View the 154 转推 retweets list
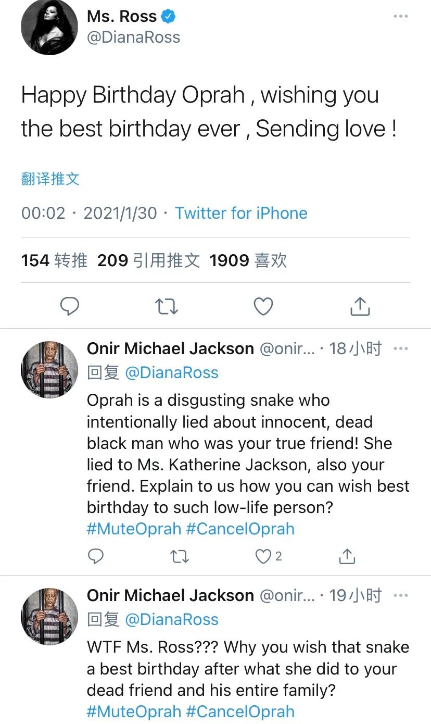This screenshot has width=431, height=724. (x=54, y=260)
